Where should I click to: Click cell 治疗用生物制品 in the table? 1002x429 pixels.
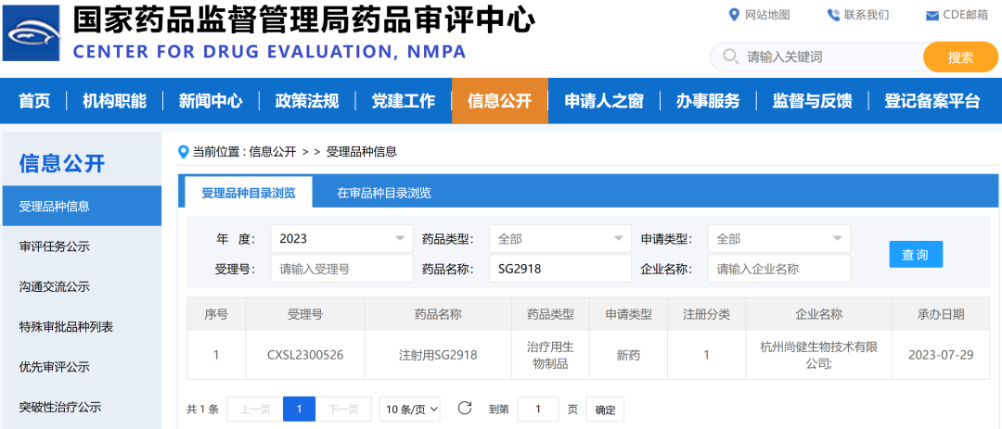tap(550, 356)
